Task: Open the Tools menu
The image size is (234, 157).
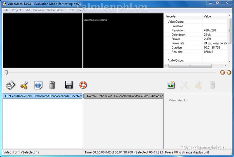Action: coord(71,10)
